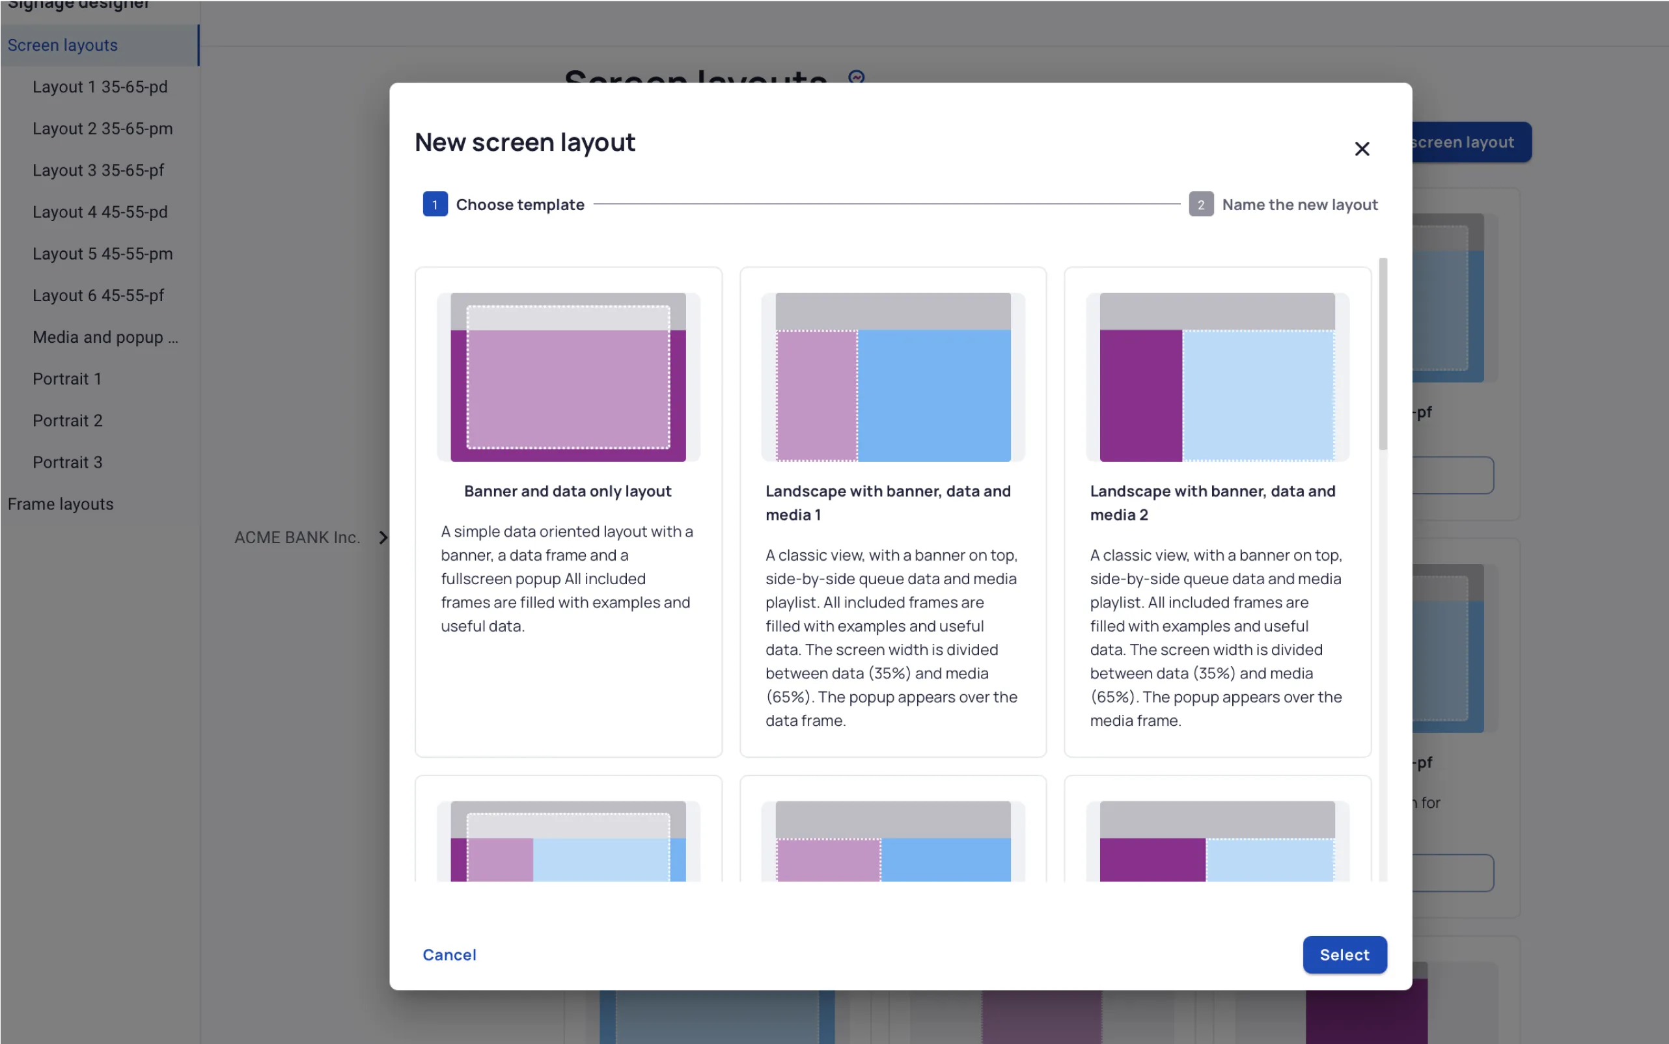Go to step 2 Name the new layout

(1283, 204)
